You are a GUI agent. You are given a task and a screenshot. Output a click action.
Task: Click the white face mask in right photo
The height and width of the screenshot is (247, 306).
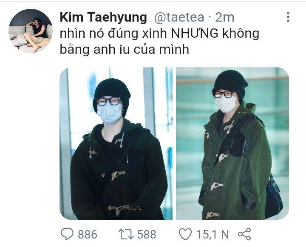227,104
